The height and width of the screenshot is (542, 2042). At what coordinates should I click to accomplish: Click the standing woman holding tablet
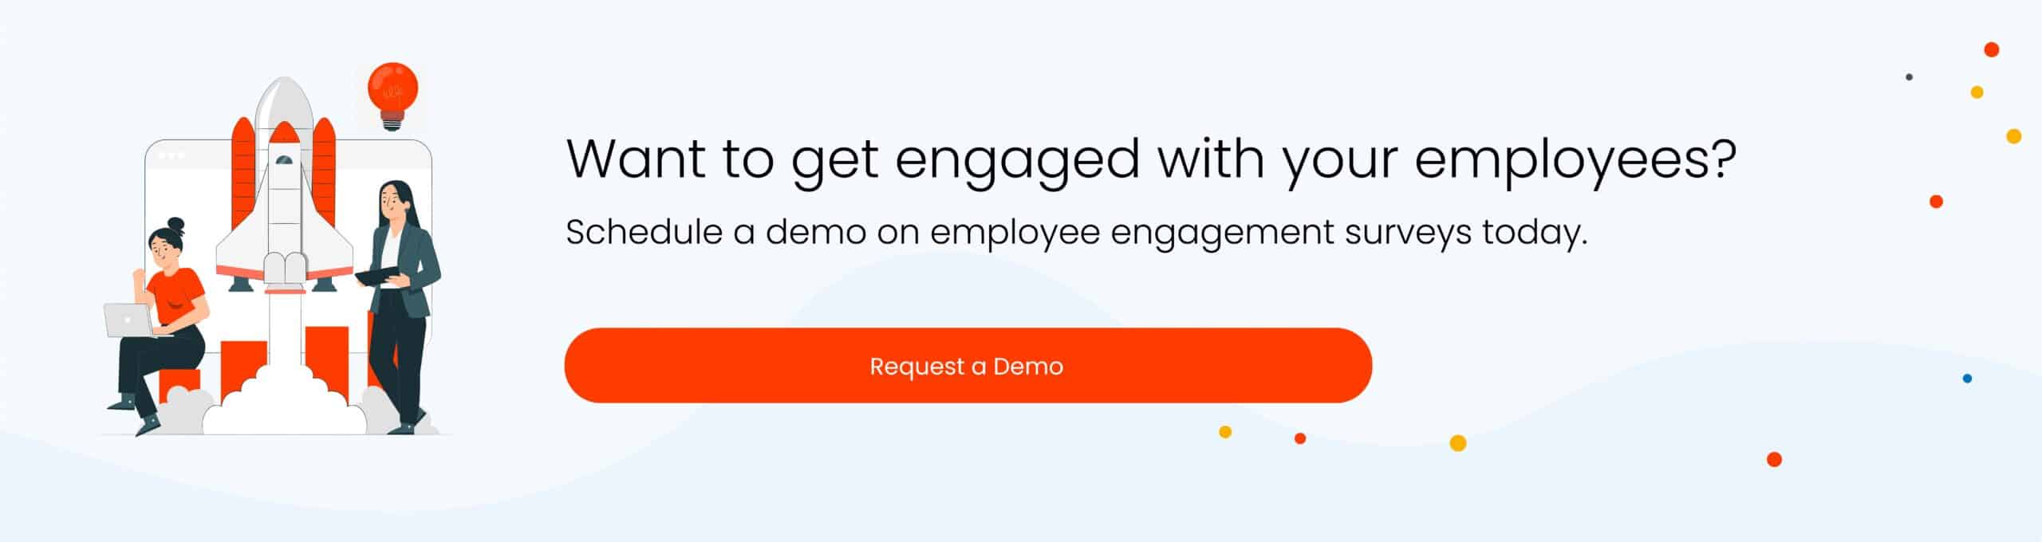401,307
